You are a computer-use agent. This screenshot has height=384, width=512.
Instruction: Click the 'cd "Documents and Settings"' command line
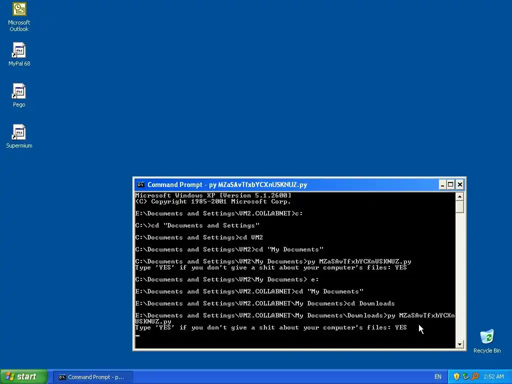(197, 225)
